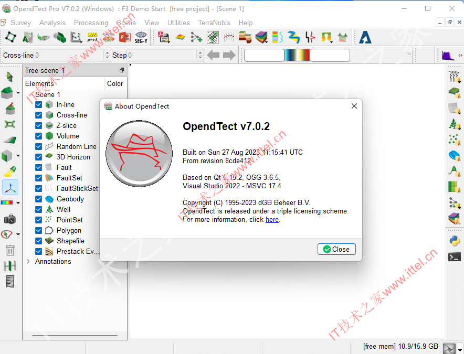Click the crossplot icon in toolbar

pos(76,37)
